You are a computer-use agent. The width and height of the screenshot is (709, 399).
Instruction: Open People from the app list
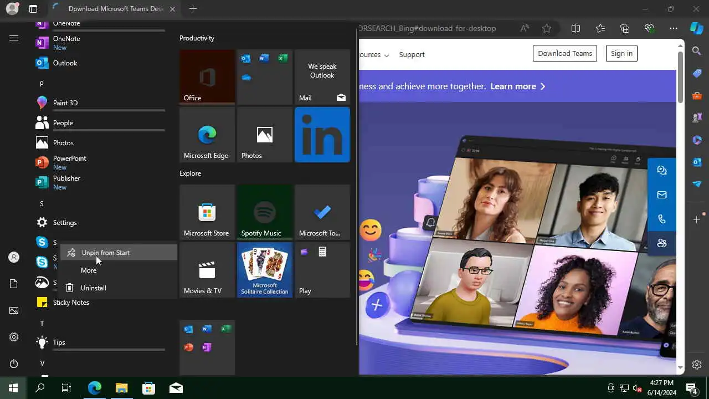(100, 122)
